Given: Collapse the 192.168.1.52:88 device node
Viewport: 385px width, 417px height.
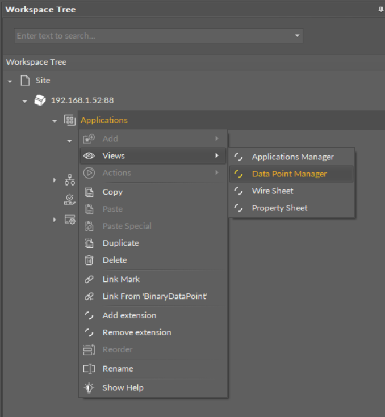Looking at the screenshot, I should tap(25, 101).
